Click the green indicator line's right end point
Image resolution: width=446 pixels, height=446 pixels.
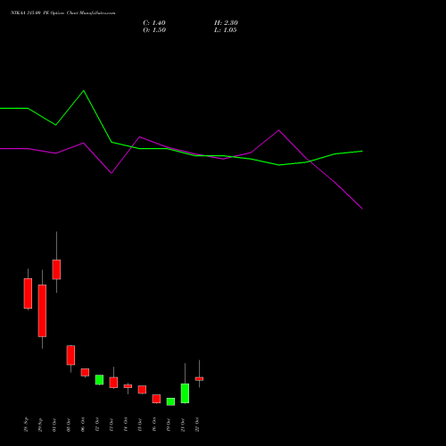[x=362, y=151]
